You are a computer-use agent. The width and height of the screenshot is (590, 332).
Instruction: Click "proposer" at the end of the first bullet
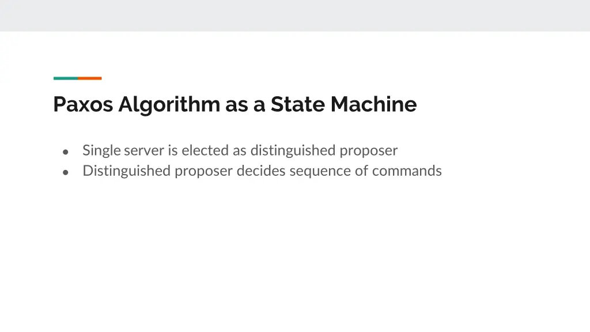[369, 150]
